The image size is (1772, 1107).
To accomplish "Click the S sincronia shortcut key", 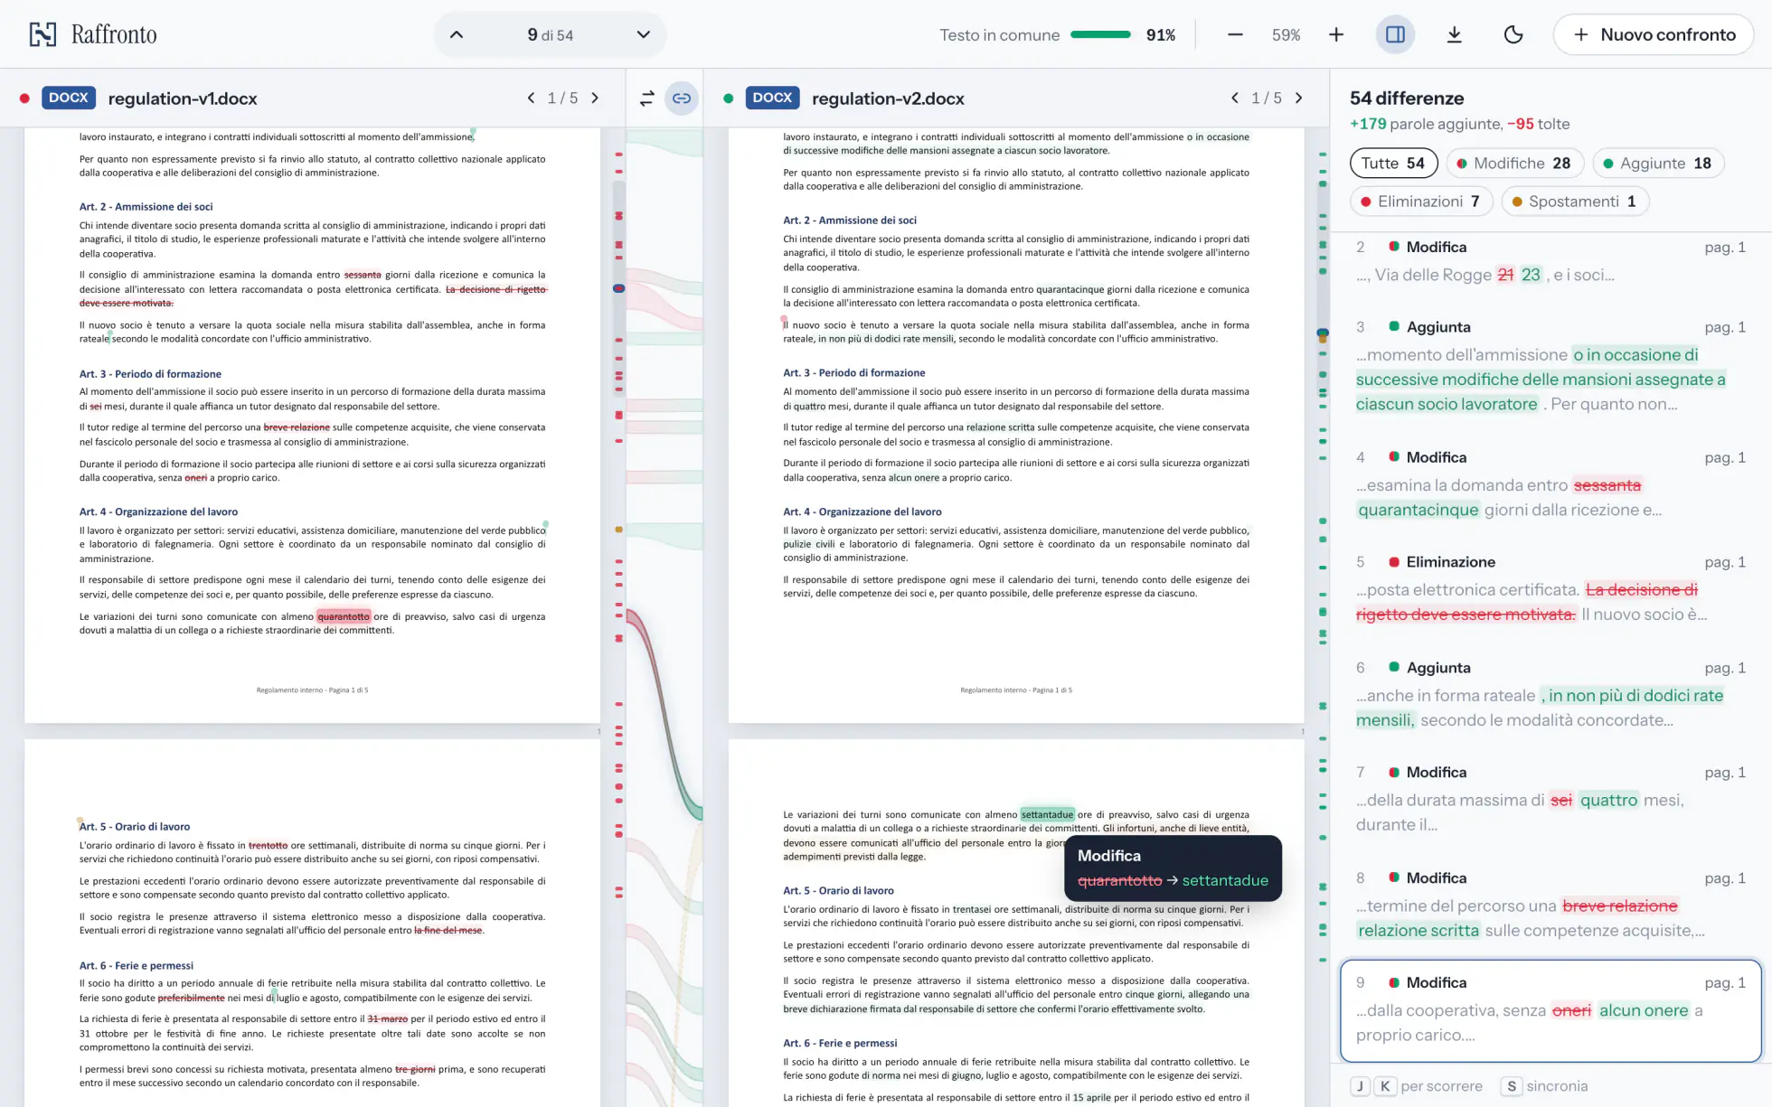I will pyautogui.click(x=1512, y=1086).
